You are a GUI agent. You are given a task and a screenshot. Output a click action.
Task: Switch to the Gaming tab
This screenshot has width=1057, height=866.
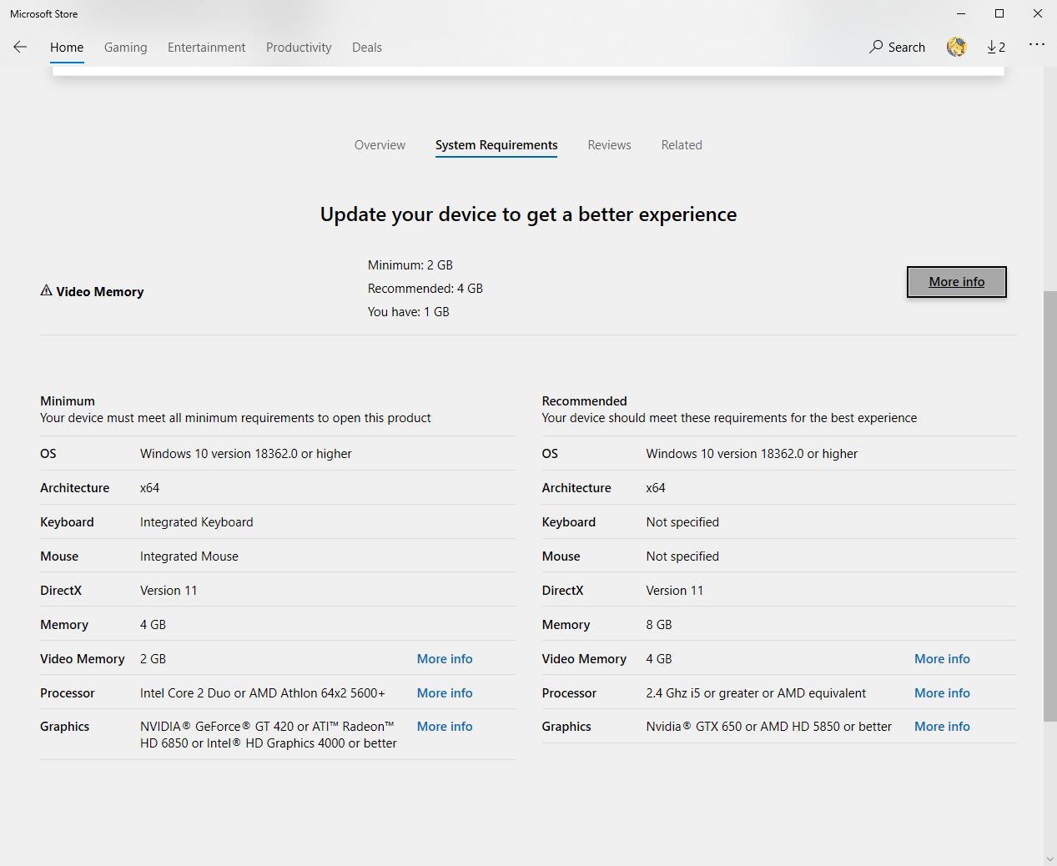[x=125, y=48]
